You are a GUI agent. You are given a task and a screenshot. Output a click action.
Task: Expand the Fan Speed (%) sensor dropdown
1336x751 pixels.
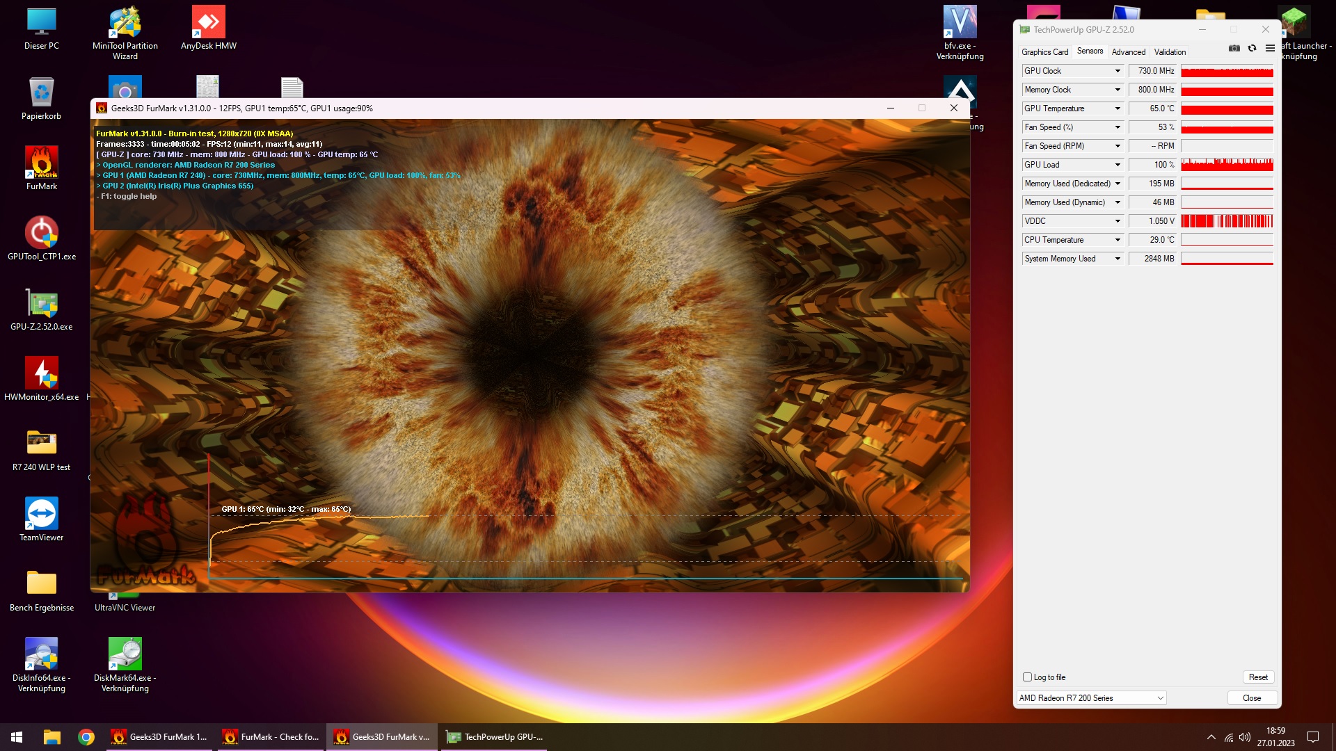pyautogui.click(x=1118, y=127)
